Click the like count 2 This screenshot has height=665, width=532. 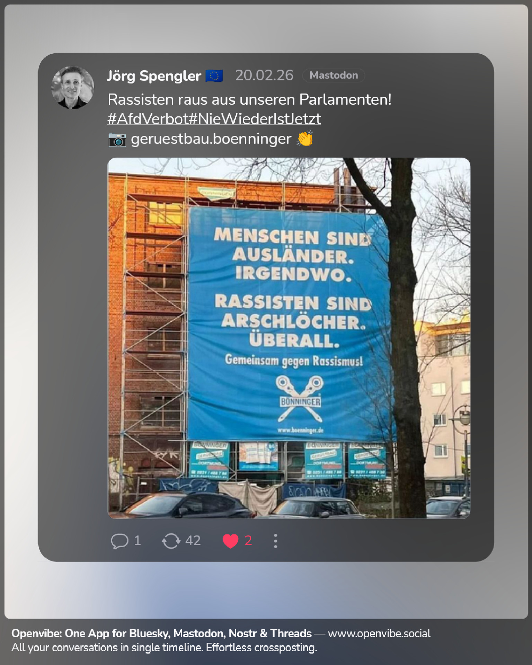click(248, 540)
